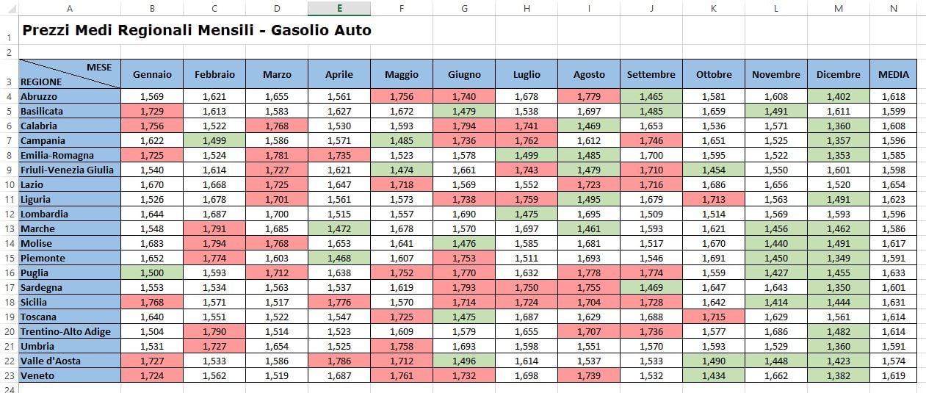
Task: Select row 13 header
Action: tap(9, 228)
